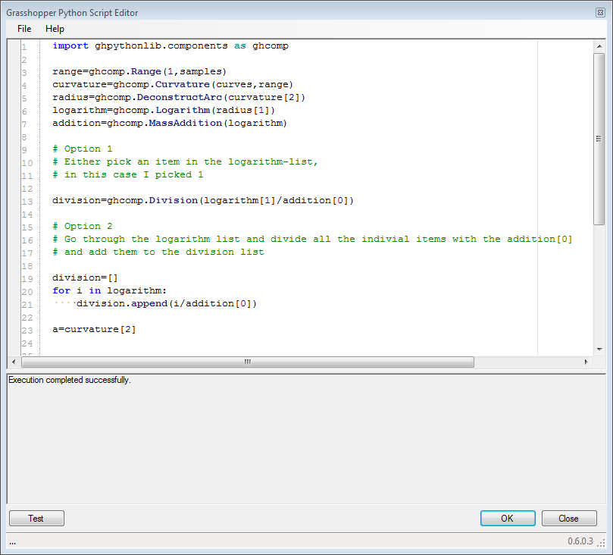Click the resize grip in the status bar

tap(602, 542)
